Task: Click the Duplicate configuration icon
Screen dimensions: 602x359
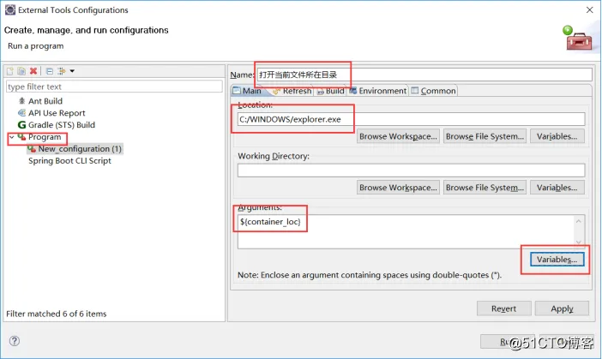Action: tap(21, 71)
